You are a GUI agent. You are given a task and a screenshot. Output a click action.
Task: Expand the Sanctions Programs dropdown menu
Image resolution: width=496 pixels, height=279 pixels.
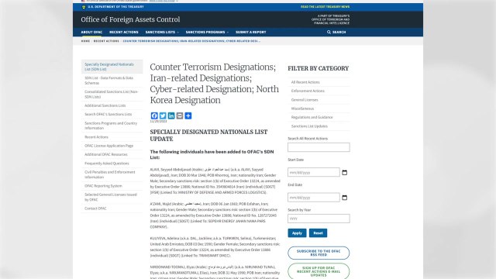pyautogui.click(x=207, y=32)
